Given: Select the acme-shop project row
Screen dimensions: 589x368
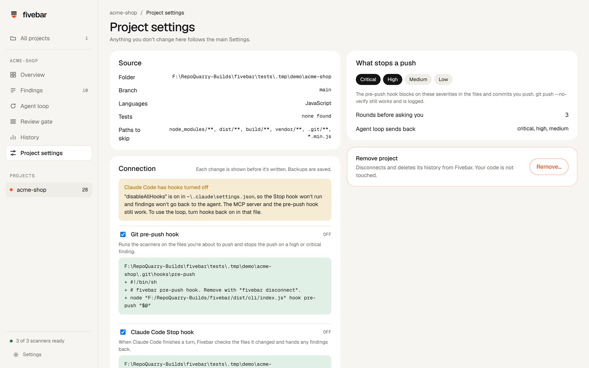Looking at the screenshot, I should tap(49, 190).
